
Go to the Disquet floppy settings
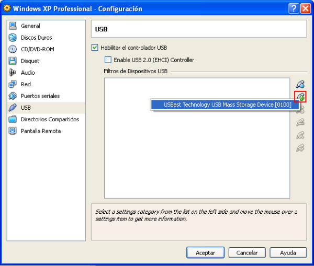(30, 61)
